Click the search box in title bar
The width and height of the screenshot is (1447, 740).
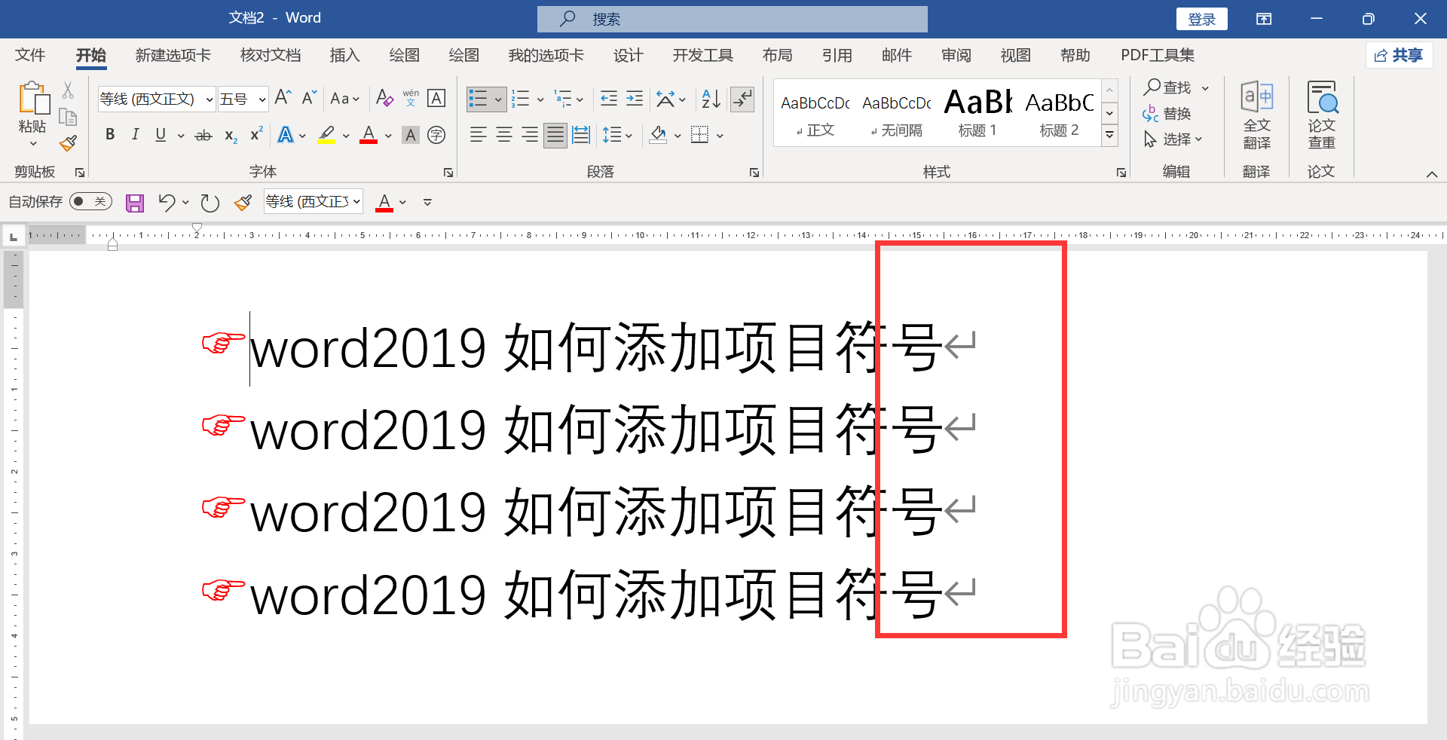(732, 19)
